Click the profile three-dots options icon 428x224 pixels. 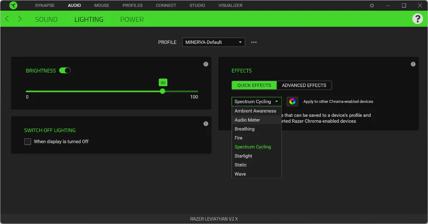[254, 42]
